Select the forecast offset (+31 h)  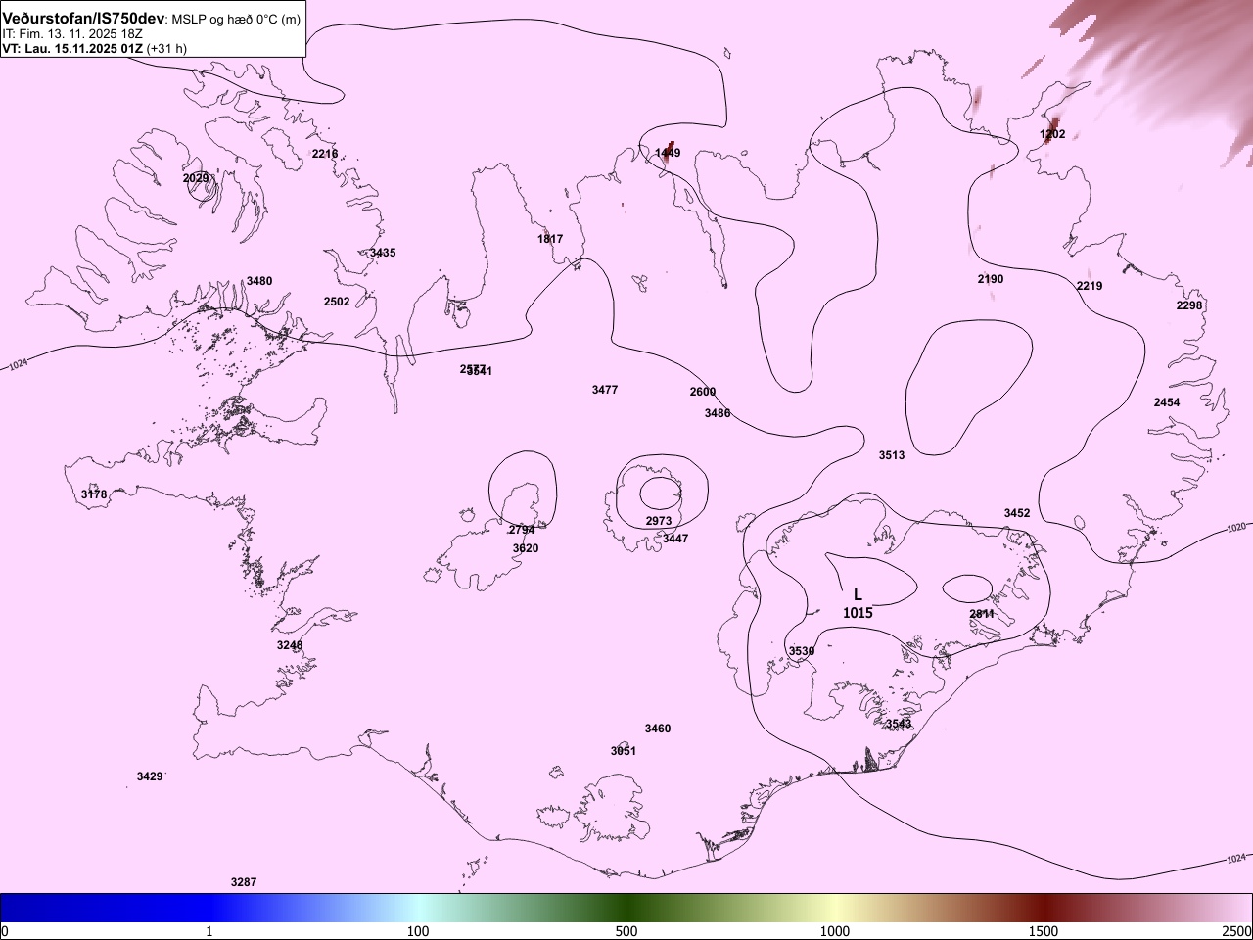pos(166,47)
